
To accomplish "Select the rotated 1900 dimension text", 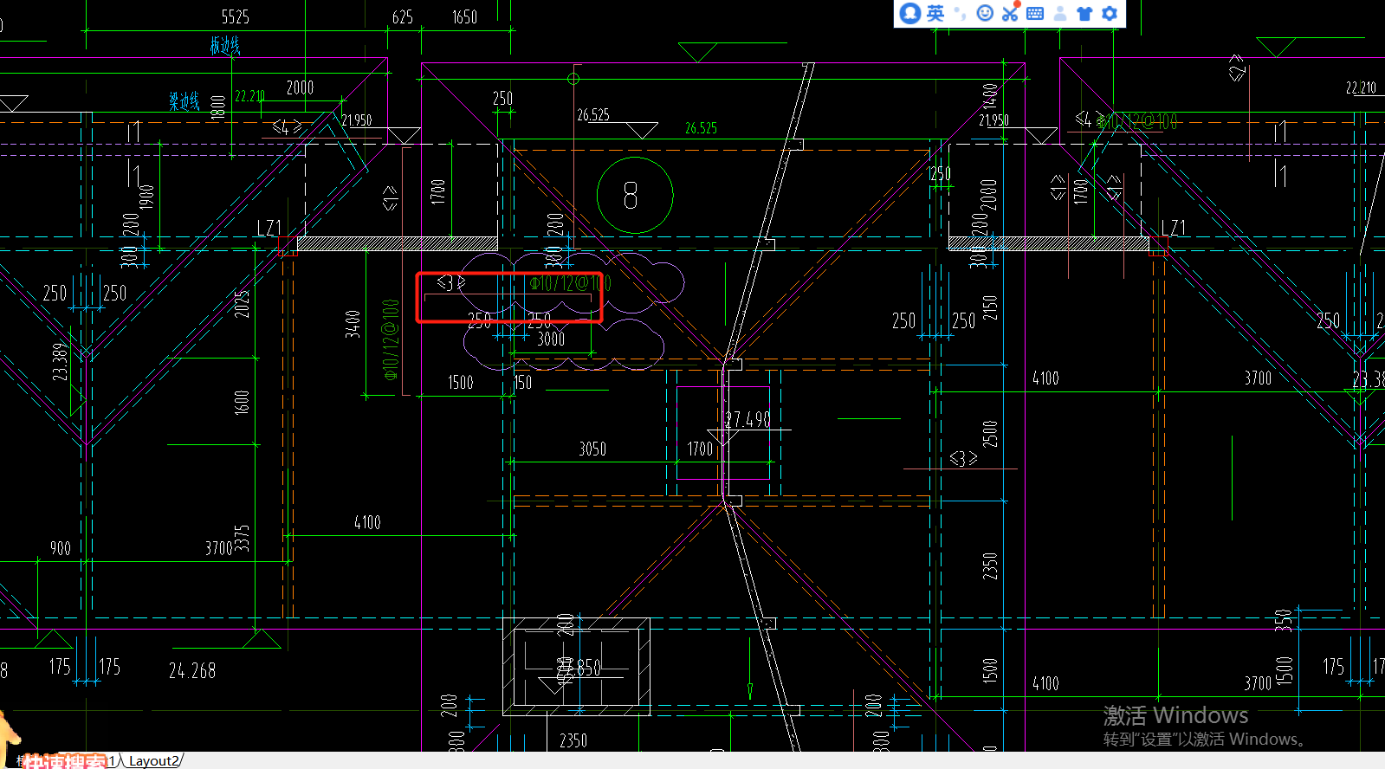I will 146,197.
